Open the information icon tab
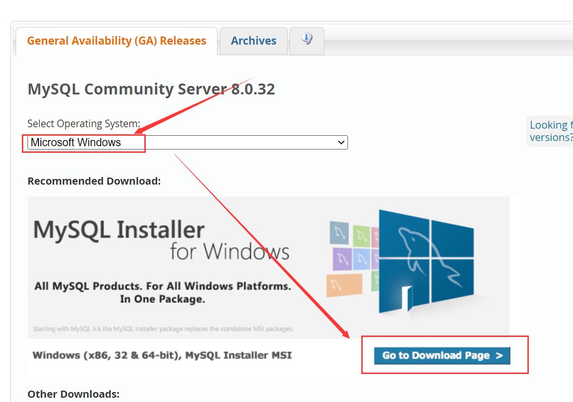The height and width of the screenshot is (402, 573). (307, 40)
